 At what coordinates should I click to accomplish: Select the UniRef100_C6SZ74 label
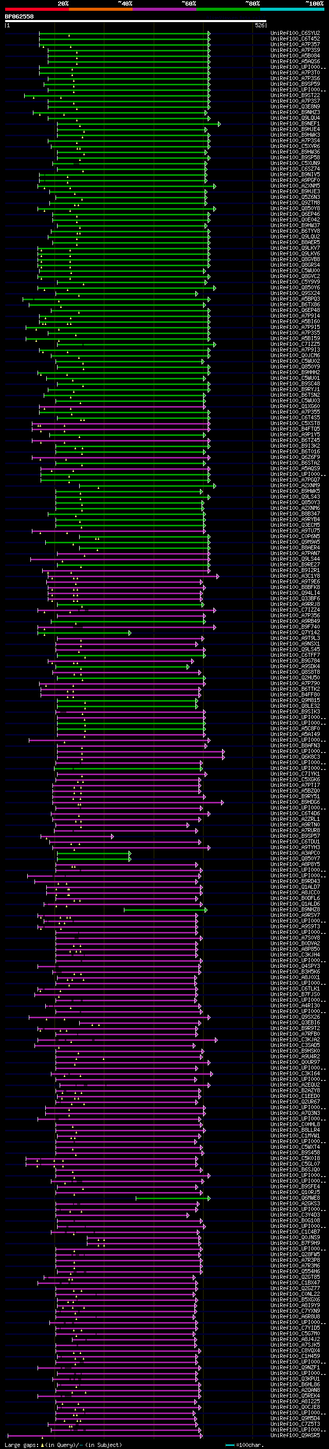pos(295,169)
